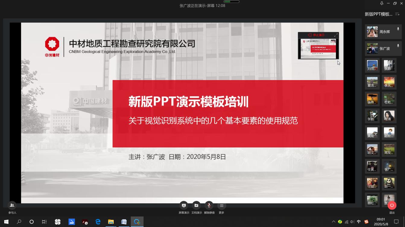Open Cortana from the taskbar

(x=32, y=222)
